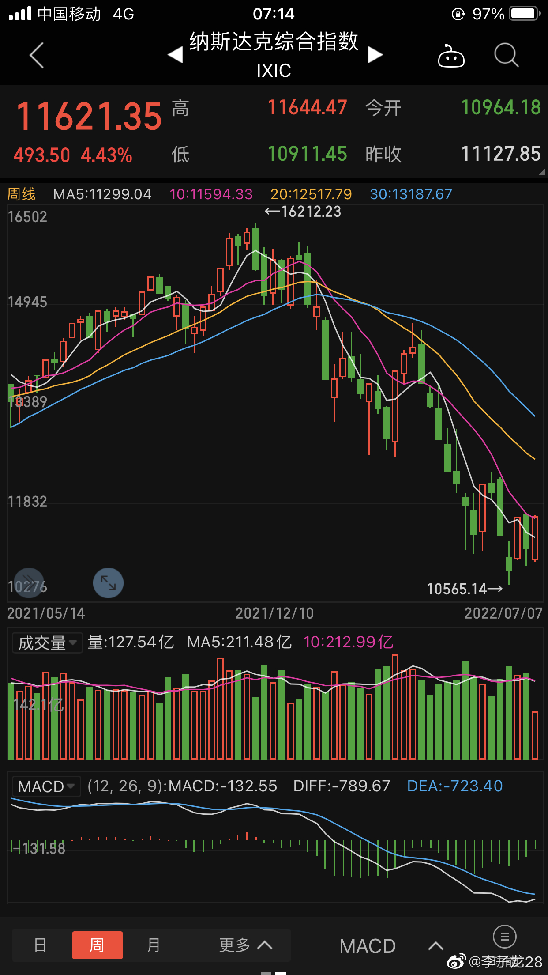This screenshot has height=975, width=548.
Task: Expand the bottom MACD indicator selector
Action: [x=391, y=945]
